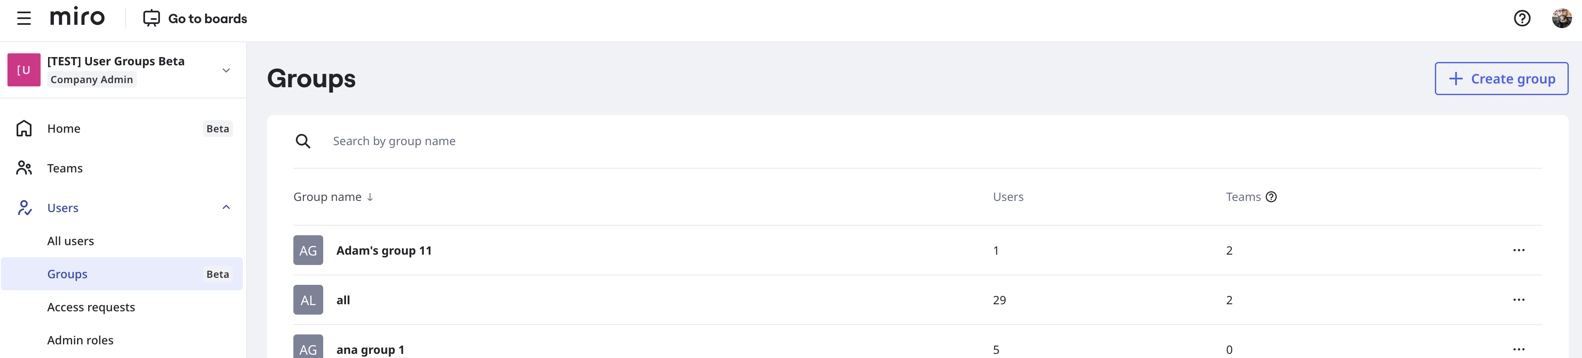This screenshot has height=358, width=1582.
Task: Open Access requests page
Action: tap(91, 307)
